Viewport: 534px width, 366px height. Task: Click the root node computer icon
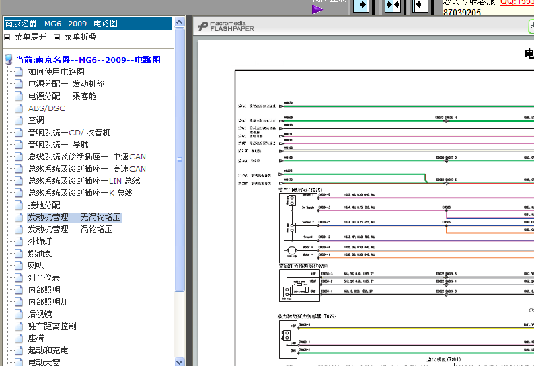(9, 59)
